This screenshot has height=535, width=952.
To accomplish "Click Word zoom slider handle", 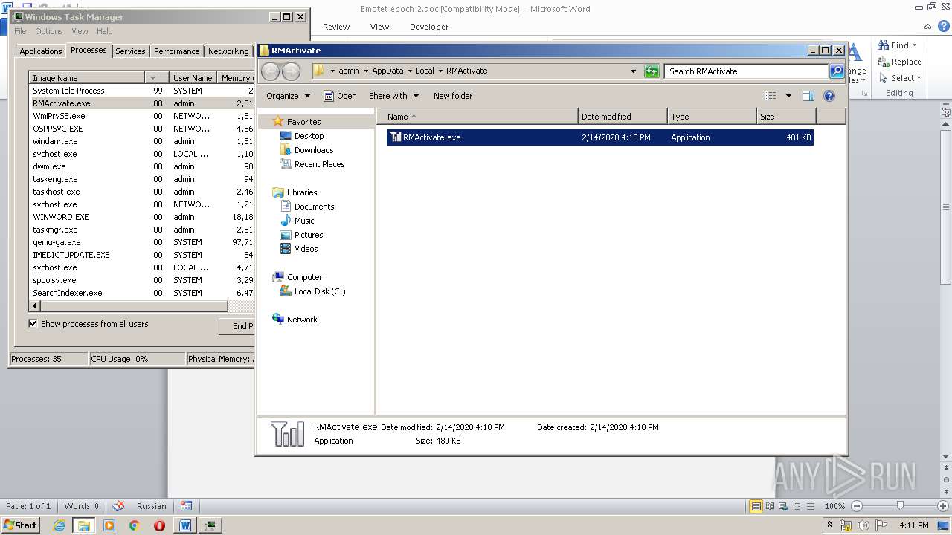I will pos(900,506).
